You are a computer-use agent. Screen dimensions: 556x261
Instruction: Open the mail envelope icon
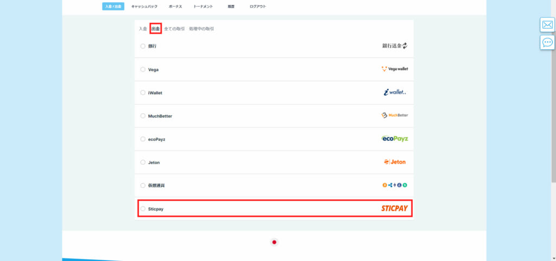(547, 25)
